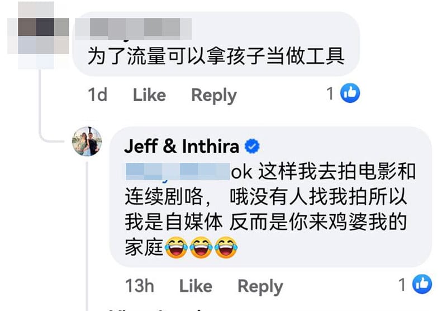The height and width of the screenshot is (311, 447).
Task: Open the Jeff & Inthira profile picture
Action: [x=87, y=142]
